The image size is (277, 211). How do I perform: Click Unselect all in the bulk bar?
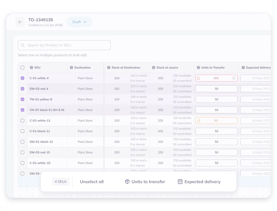[92, 182]
